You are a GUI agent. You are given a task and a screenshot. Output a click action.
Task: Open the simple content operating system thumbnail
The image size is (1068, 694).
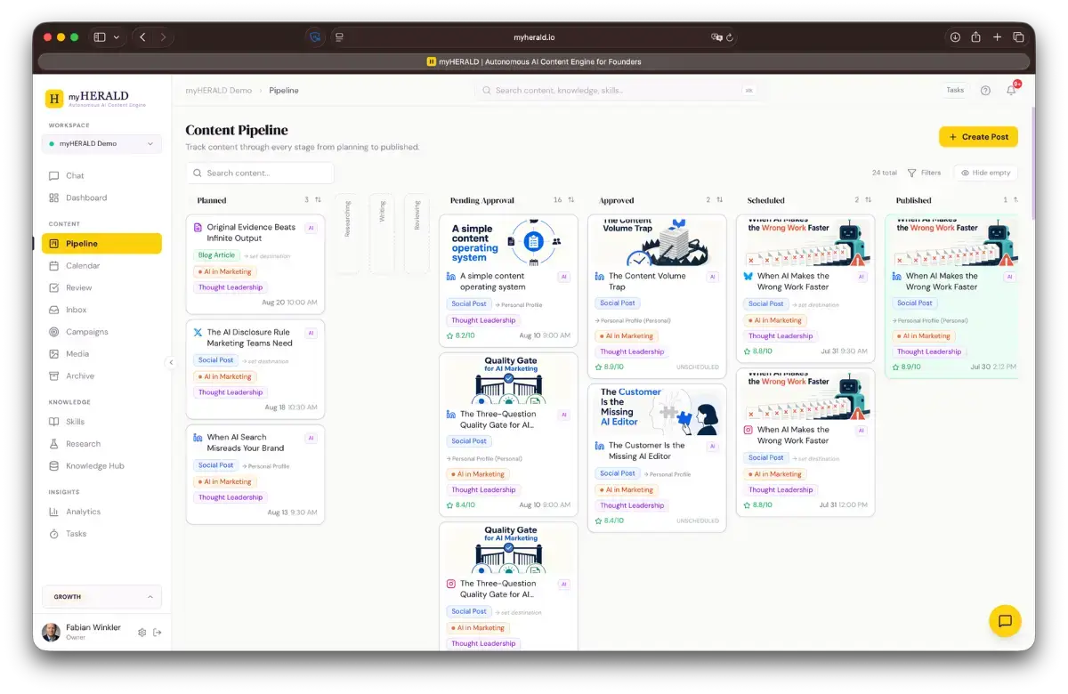[x=508, y=241]
